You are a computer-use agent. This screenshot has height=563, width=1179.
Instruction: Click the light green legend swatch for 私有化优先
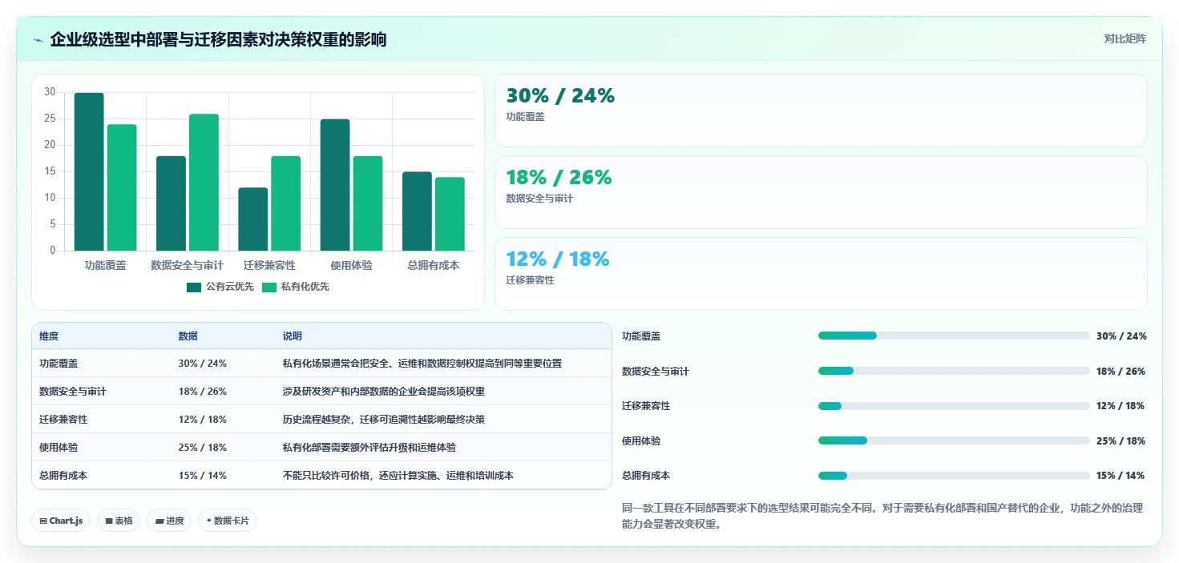[269, 287]
